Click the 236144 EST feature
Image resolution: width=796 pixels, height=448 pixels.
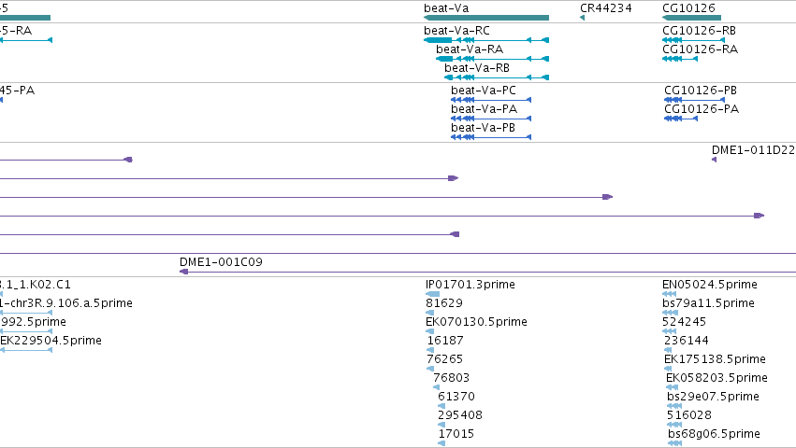[668, 350]
